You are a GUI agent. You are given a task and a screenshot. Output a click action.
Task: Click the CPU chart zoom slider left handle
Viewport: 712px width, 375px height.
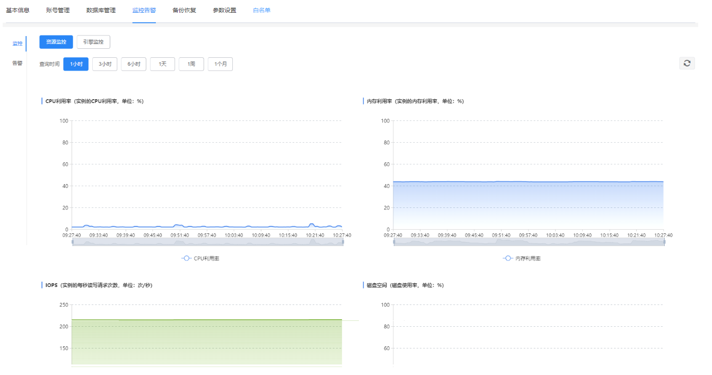pos(72,242)
